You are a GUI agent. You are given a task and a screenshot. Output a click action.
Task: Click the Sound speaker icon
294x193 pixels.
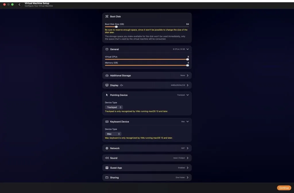(x=107, y=158)
